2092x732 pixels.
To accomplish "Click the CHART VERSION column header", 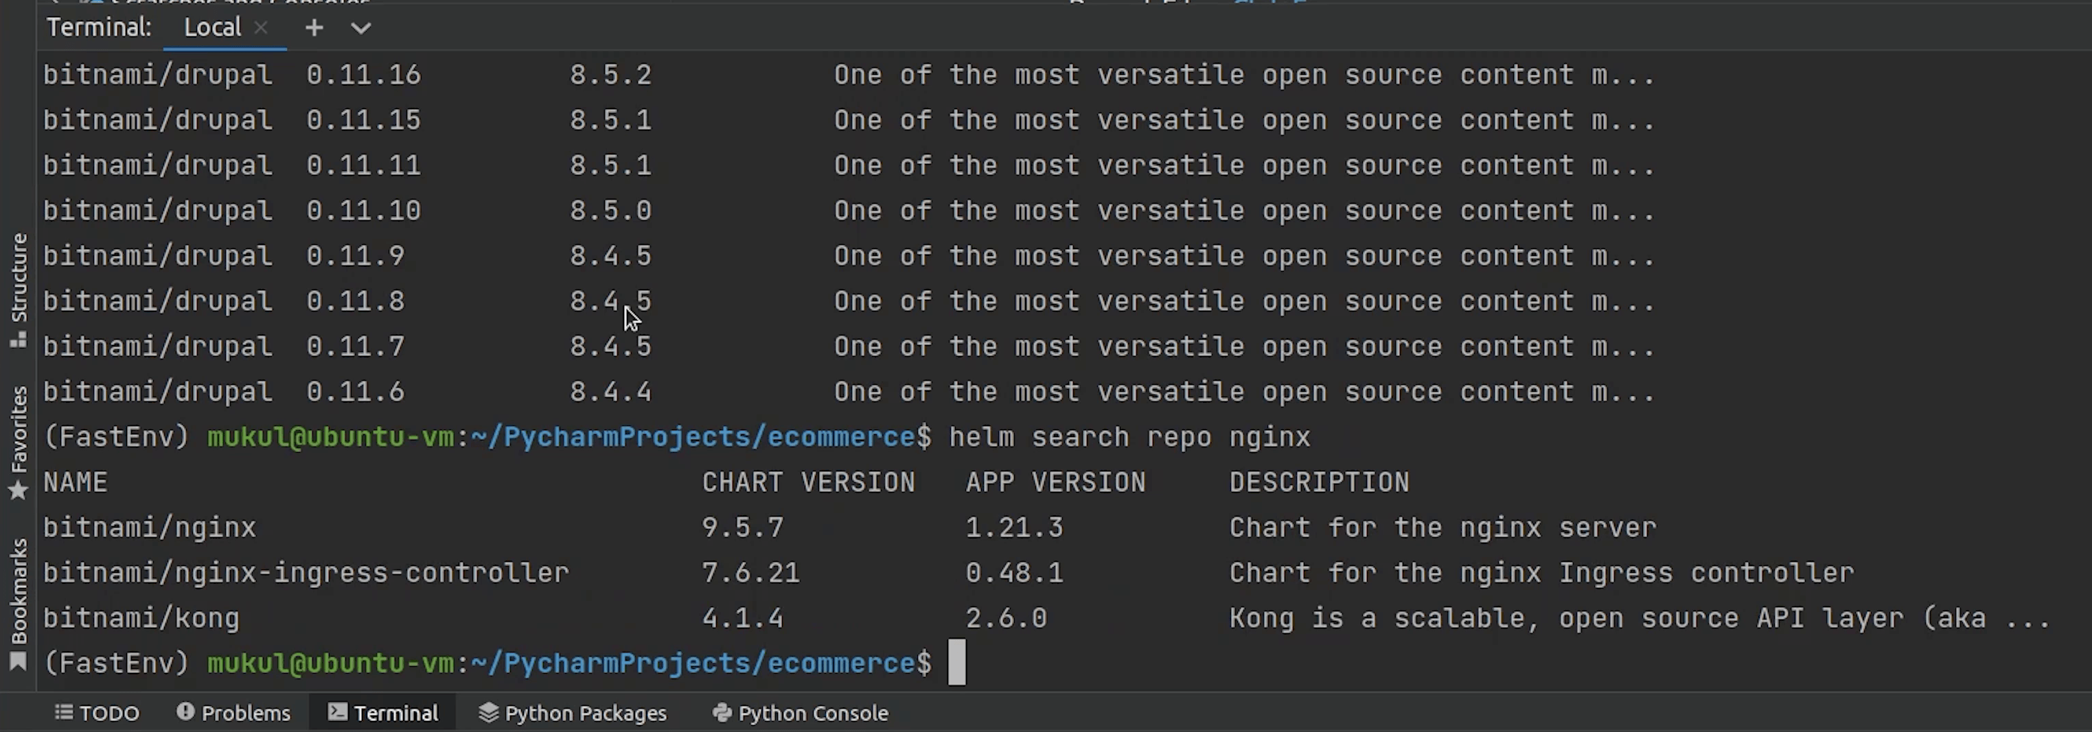I will point(809,483).
